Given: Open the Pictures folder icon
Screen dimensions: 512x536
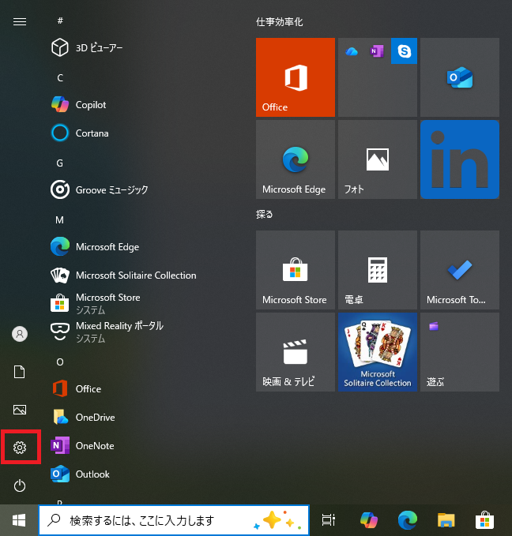Looking at the screenshot, I should [x=20, y=410].
